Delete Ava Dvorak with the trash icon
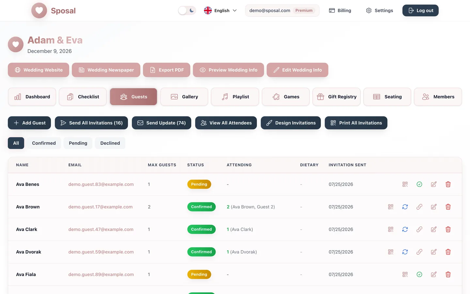The image size is (470, 294). (448, 252)
